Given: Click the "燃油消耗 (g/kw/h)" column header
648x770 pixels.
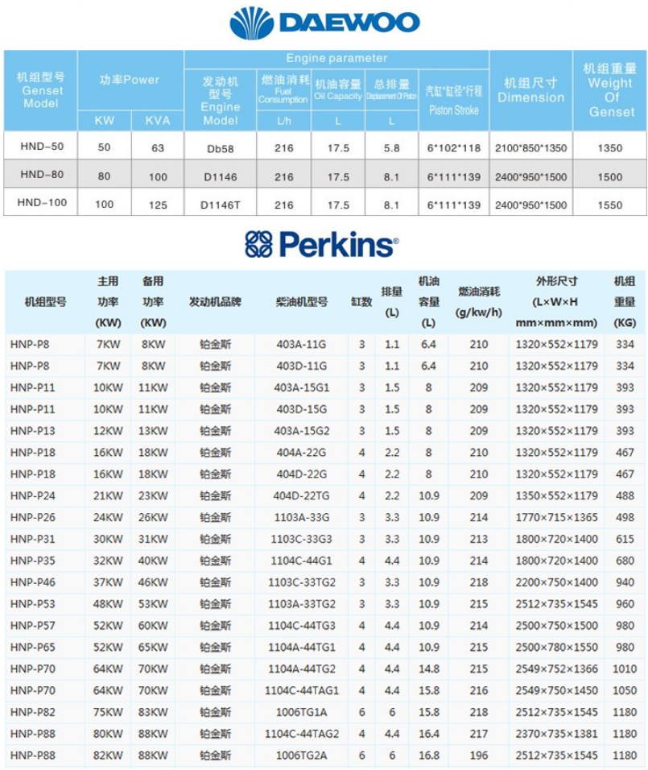Looking at the screenshot, I should pos(479,302).
